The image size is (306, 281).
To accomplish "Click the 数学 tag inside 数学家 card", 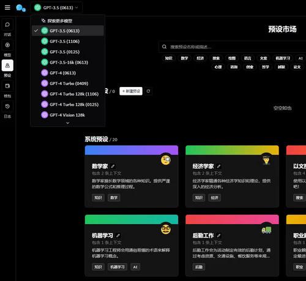I will [x=114, y=198].
